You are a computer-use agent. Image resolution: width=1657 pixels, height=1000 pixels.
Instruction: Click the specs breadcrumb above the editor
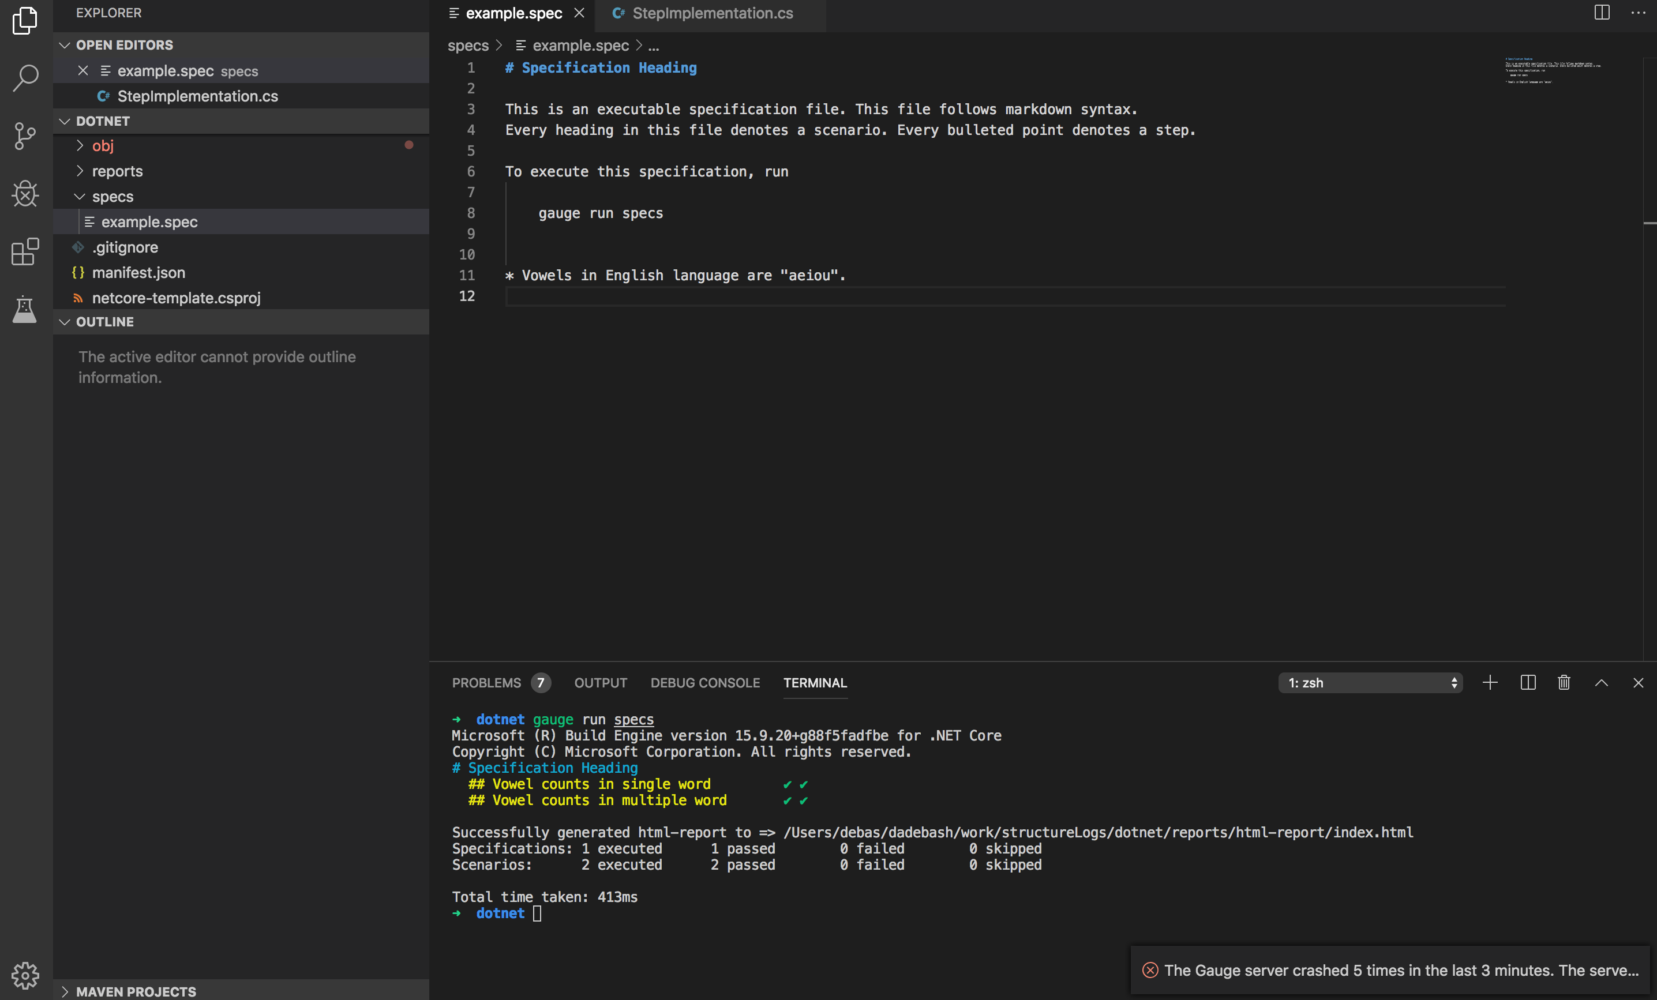tap(467, 46)
